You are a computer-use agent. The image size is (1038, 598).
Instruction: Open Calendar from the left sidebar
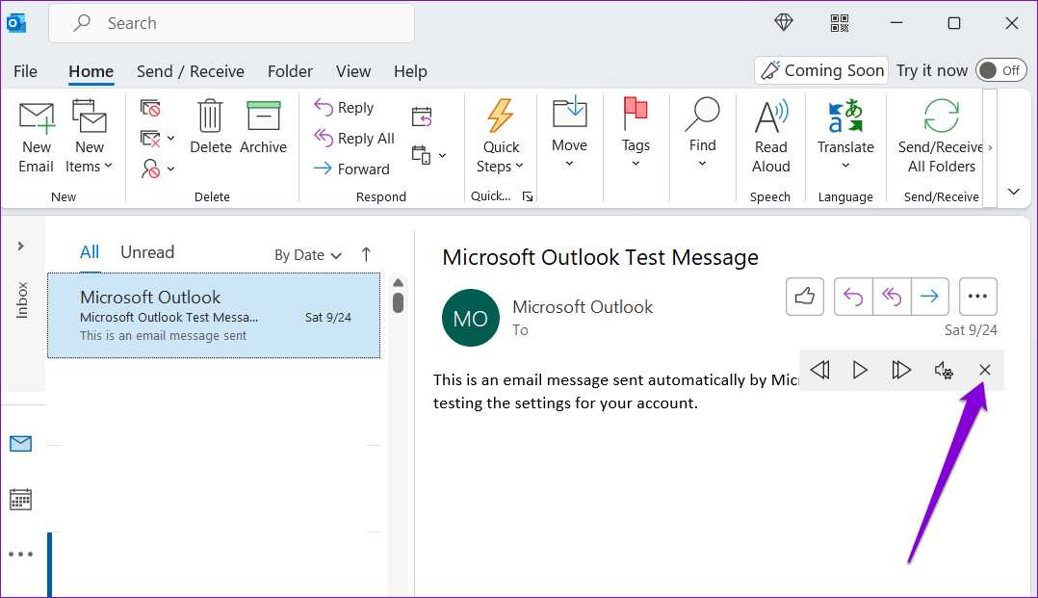pos(20,499)
